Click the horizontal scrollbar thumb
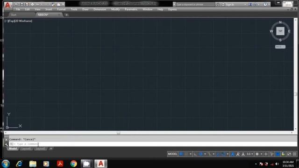The height and width of the screenshot is (168, 299). (x=118, y=133)
